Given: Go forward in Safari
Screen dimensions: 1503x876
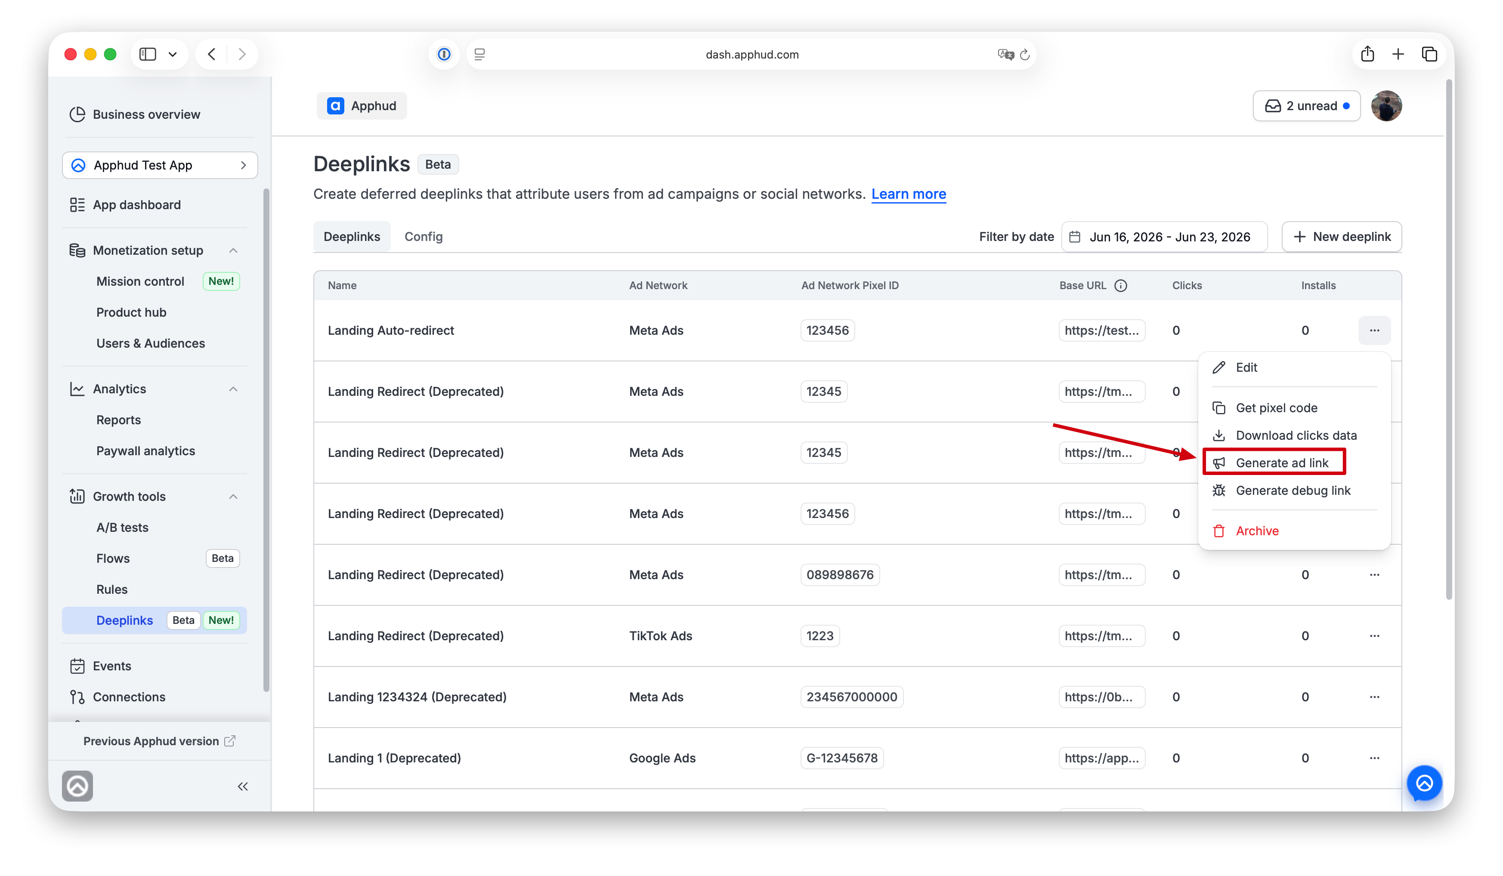Looking at the screenshot, I should tap(241, 54).
